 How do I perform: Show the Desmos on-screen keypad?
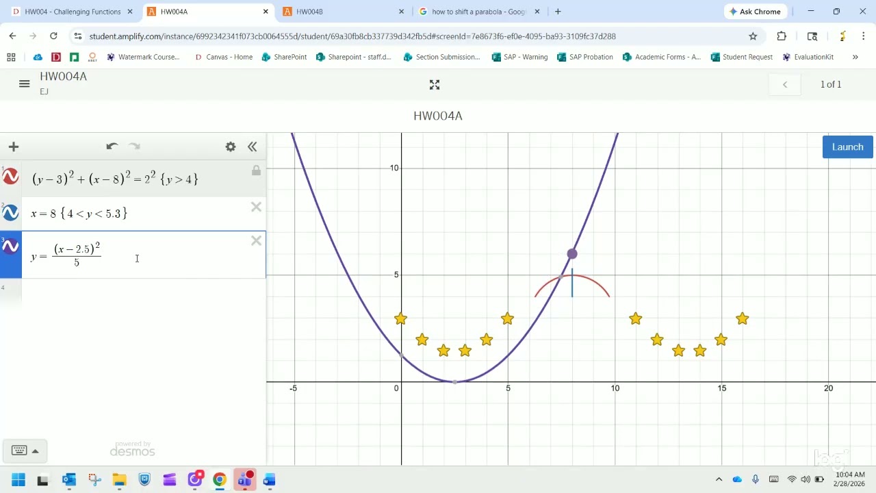[19, 451]
